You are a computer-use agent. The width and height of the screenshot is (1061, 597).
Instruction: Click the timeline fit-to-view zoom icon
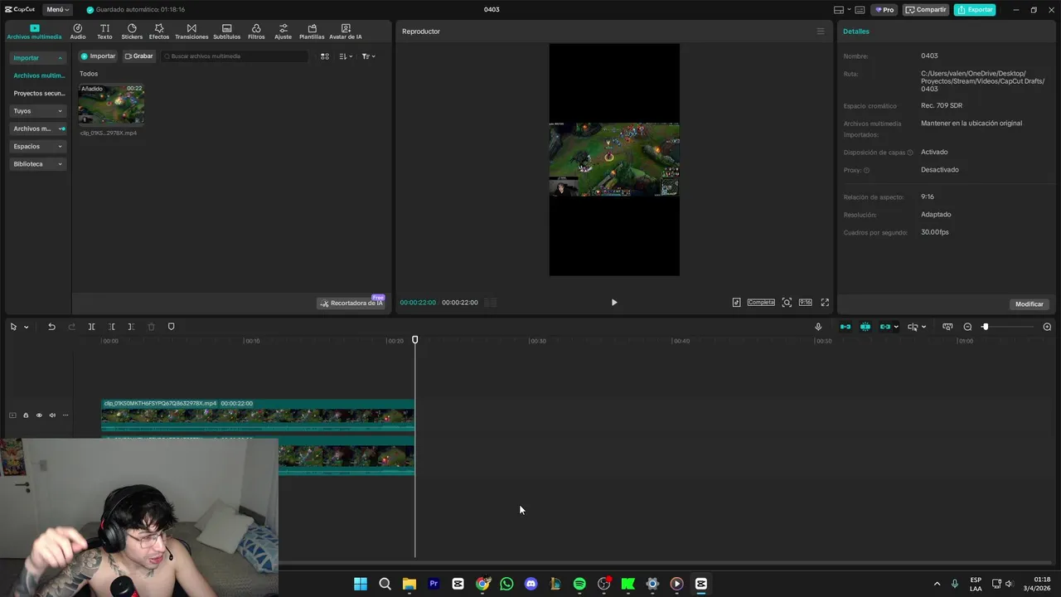(947, 327)
